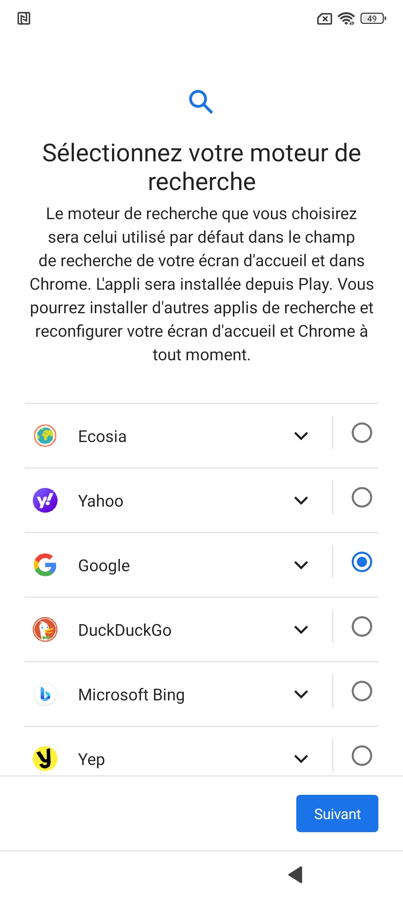The width and height of the screenshot is (403, 899).
Task: Tap the NFC status bar icon
Action: click(24, 18)
